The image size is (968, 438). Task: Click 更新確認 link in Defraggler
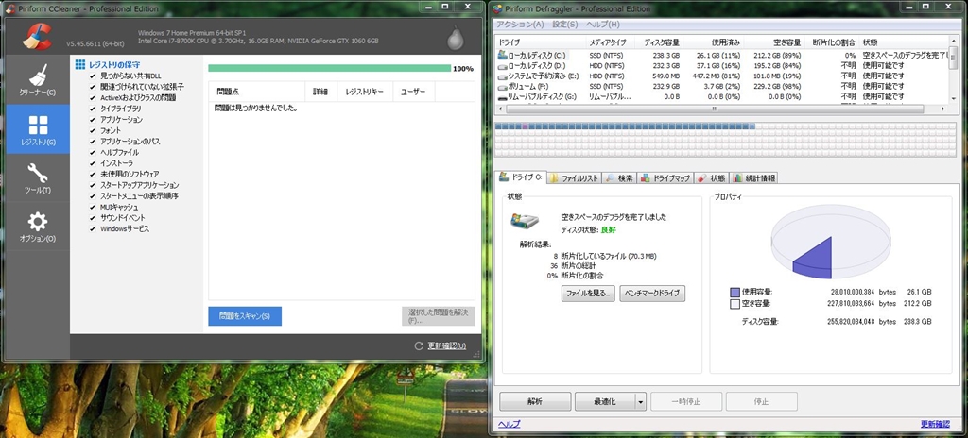[x=935, y=424]
